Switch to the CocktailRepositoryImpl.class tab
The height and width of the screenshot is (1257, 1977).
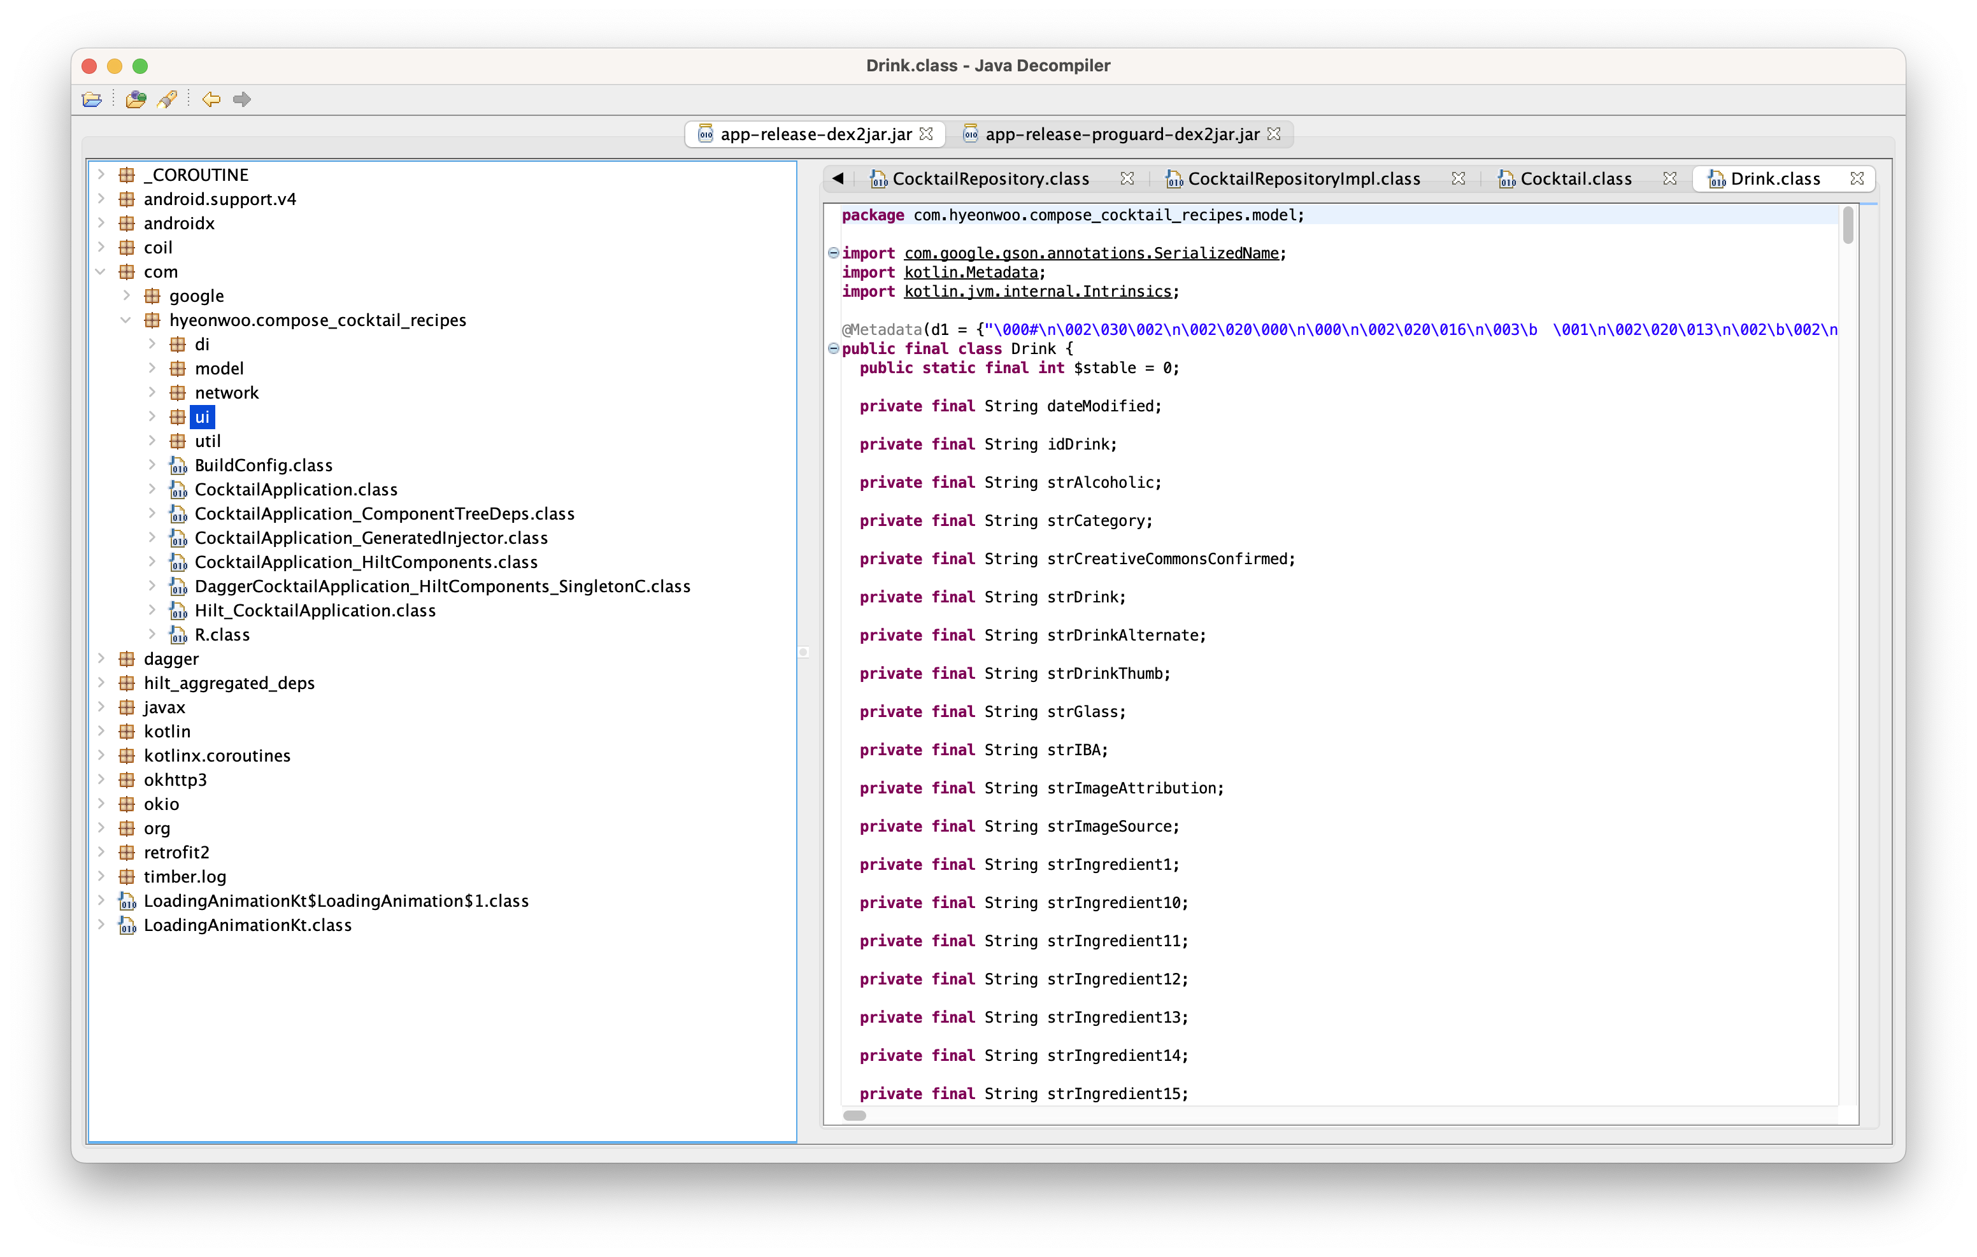pos(1303,179)
